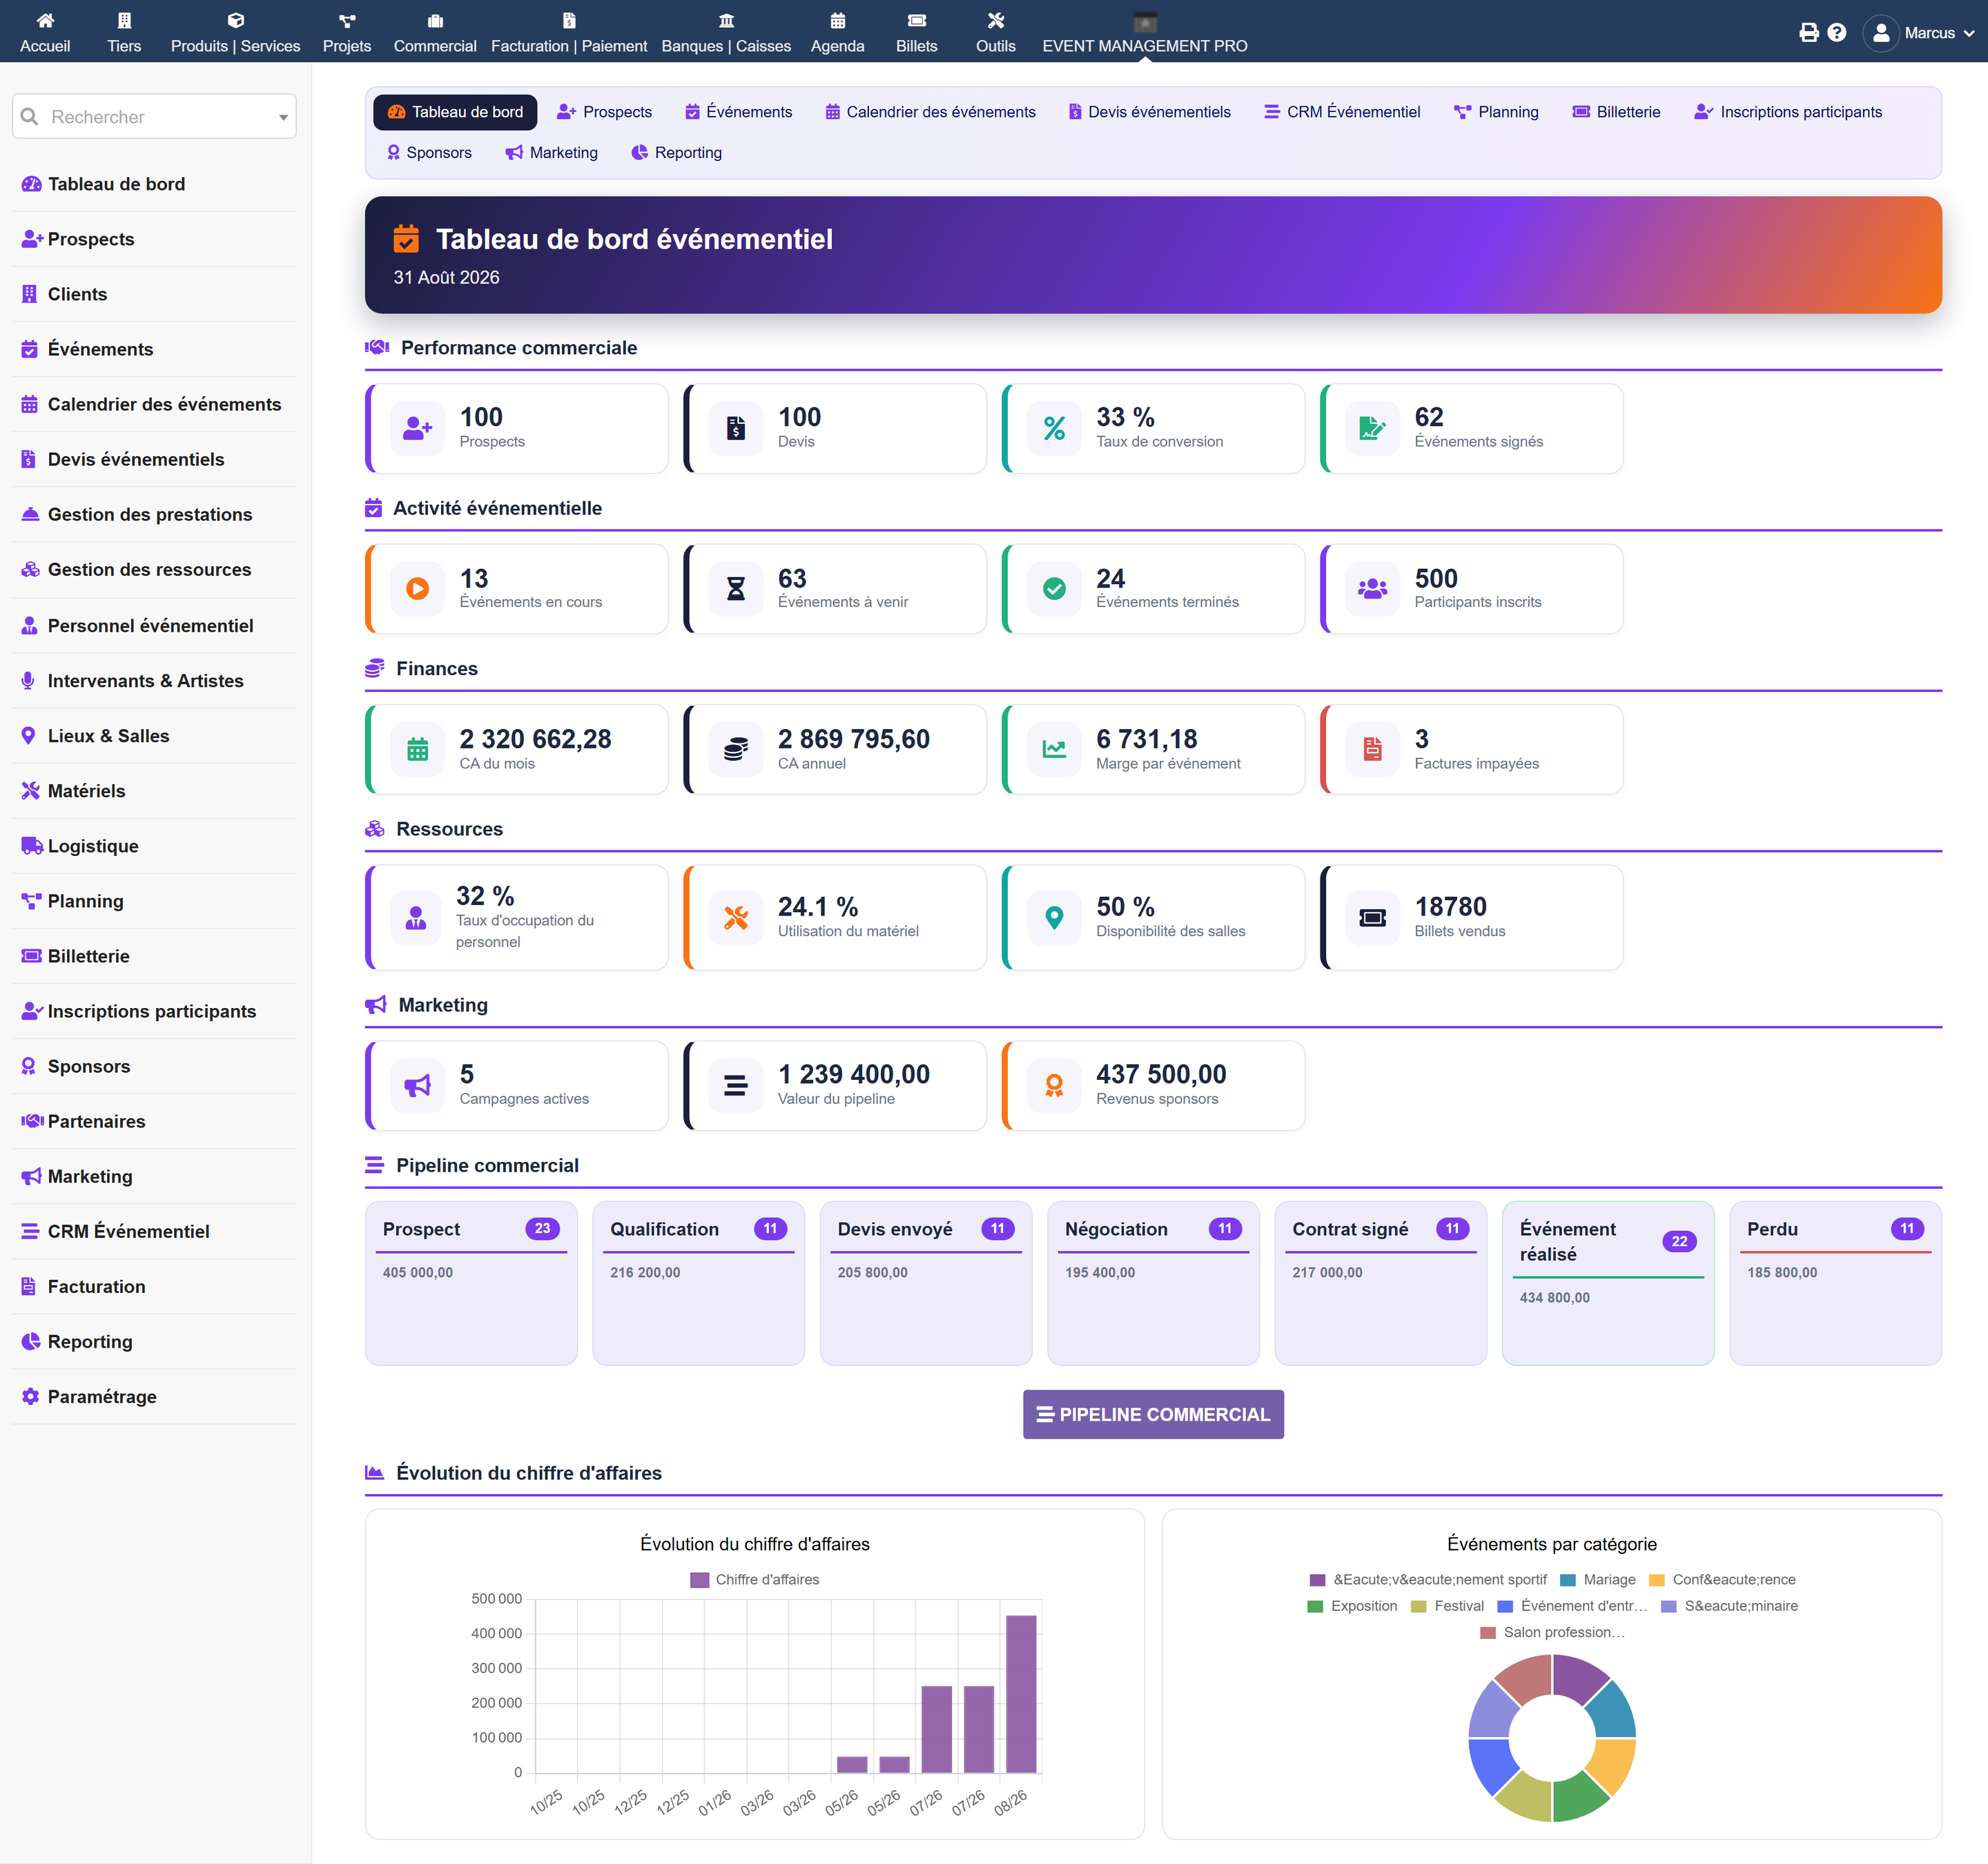
Task: Switch to Calendrier des événements tab
Action: point(930,112)
